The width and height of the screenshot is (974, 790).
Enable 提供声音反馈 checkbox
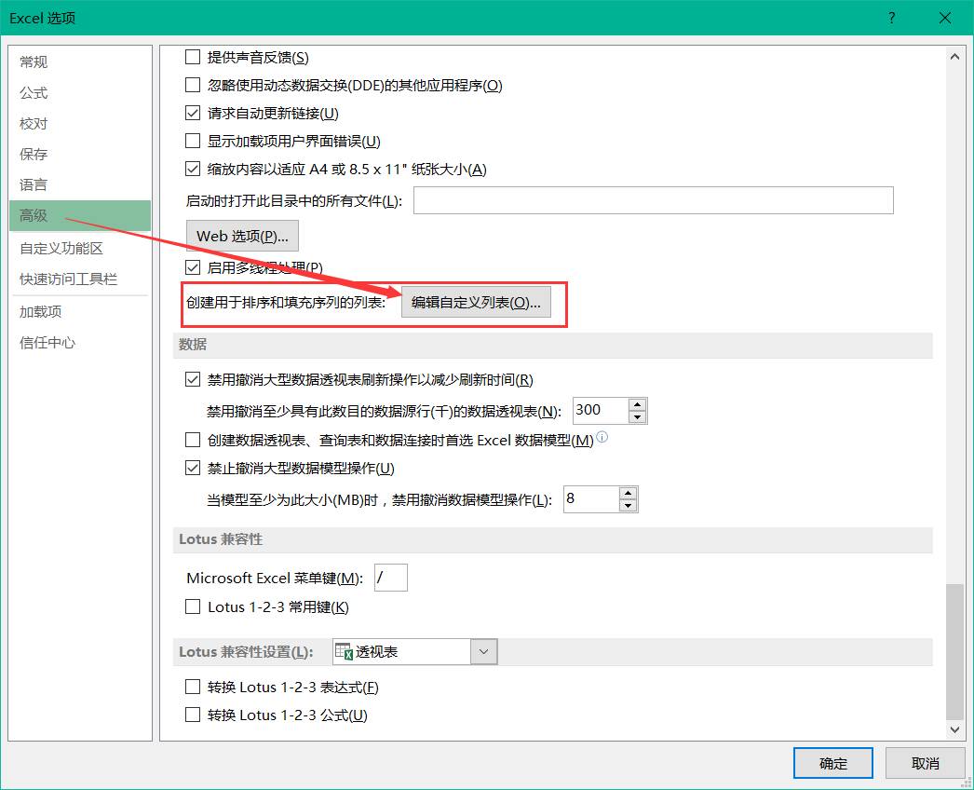tap(193, 57)
